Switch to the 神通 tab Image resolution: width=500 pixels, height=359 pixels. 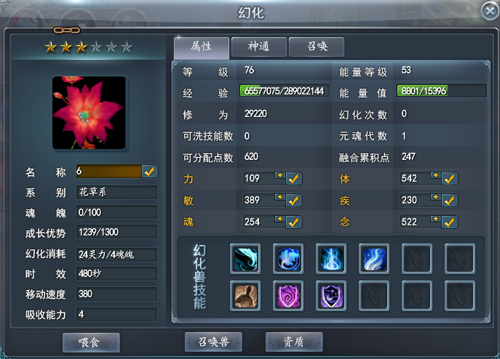tap(258, 47)
